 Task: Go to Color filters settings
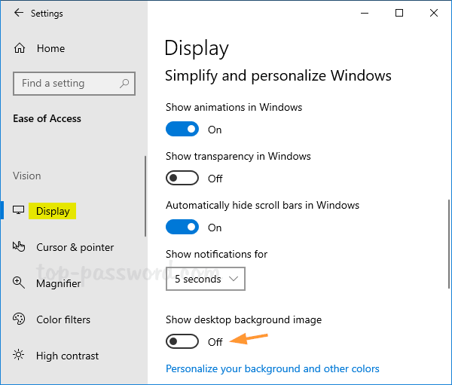tap(63, 319)
